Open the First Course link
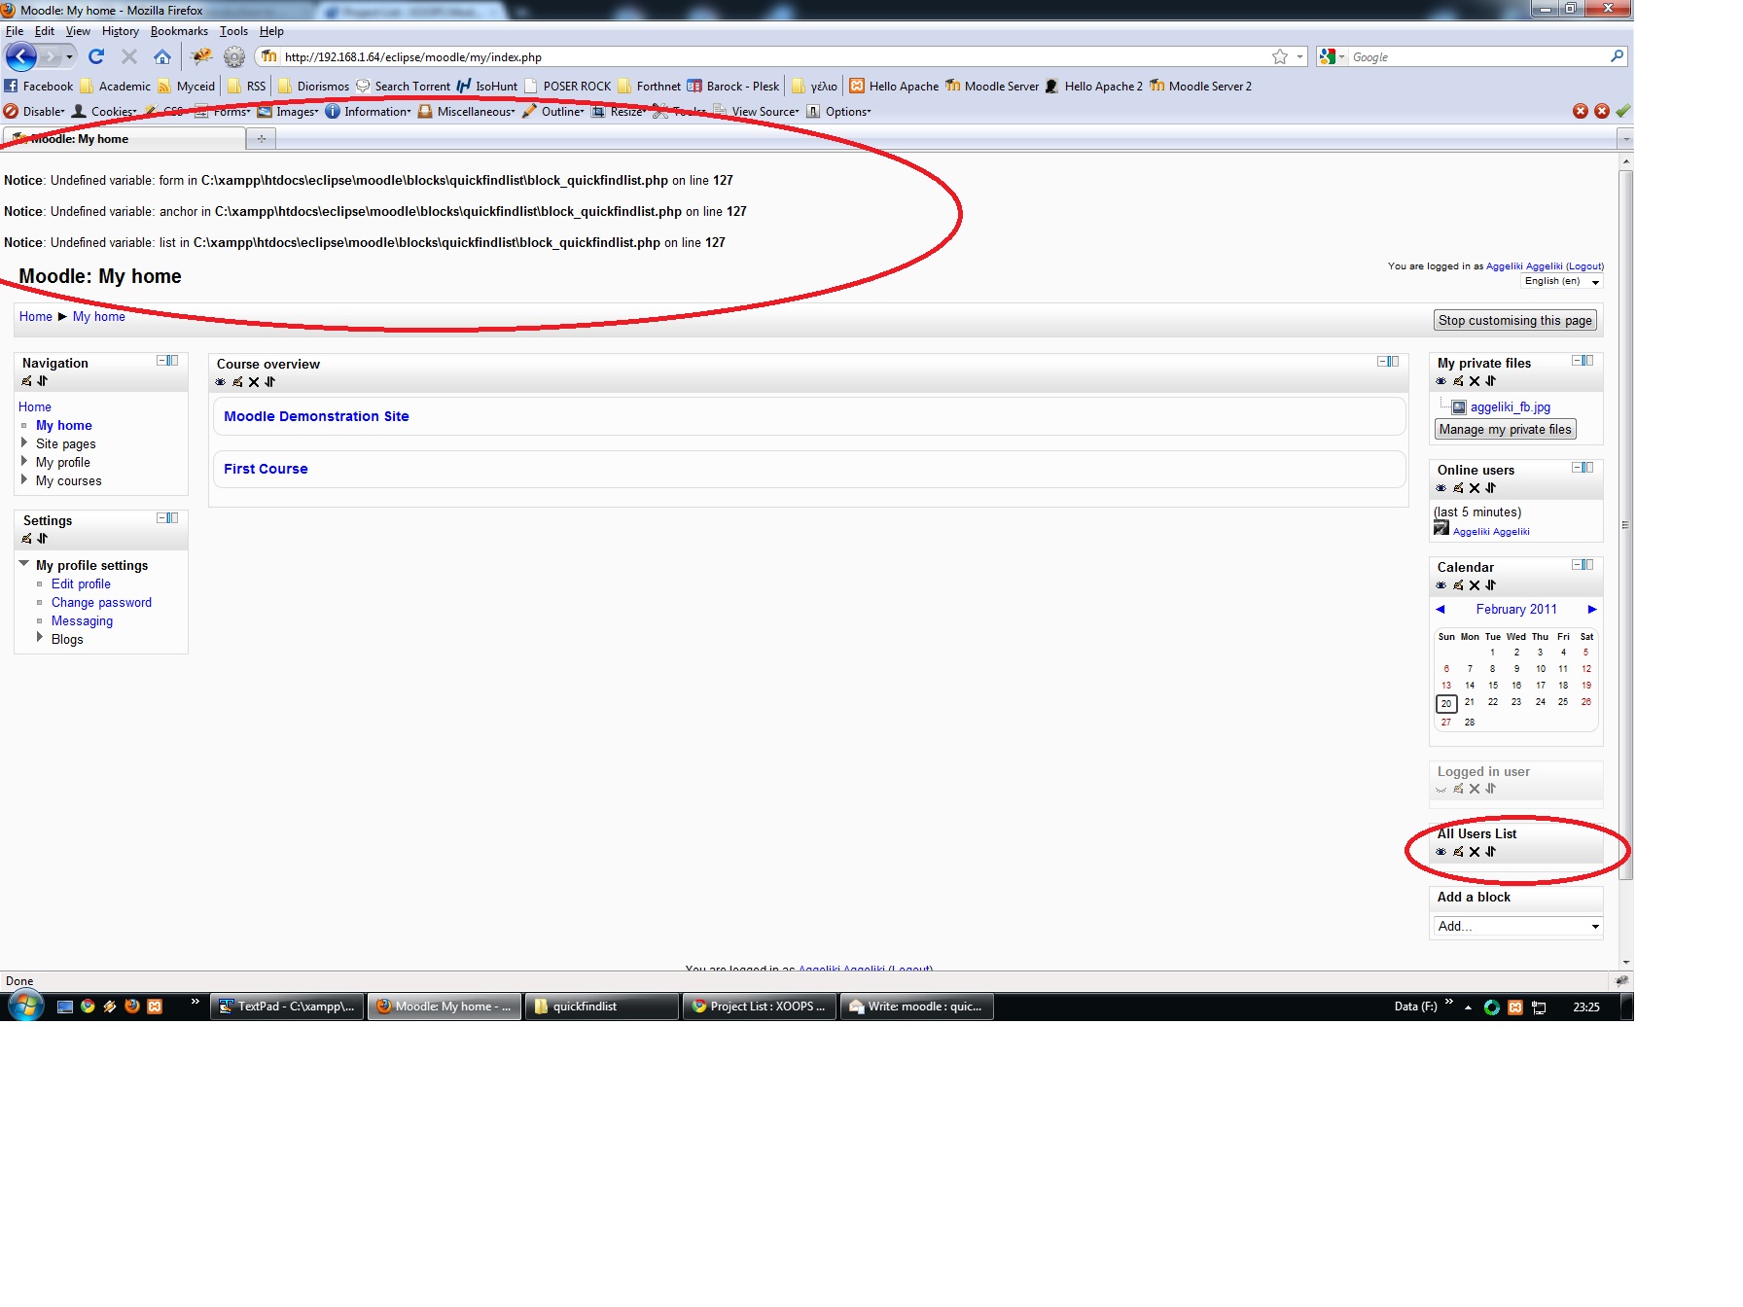 [x=266, y=469]
